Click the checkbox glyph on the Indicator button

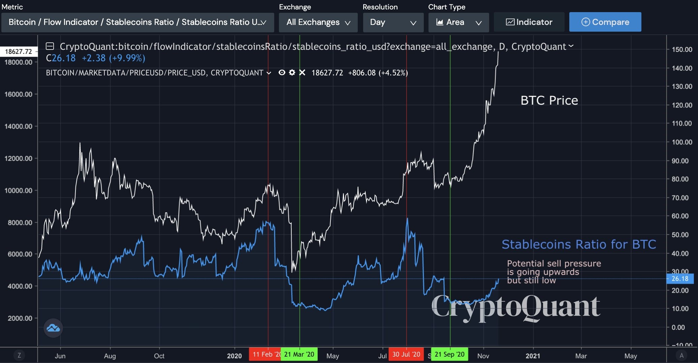pyautogui.click(x=510, y=22)
